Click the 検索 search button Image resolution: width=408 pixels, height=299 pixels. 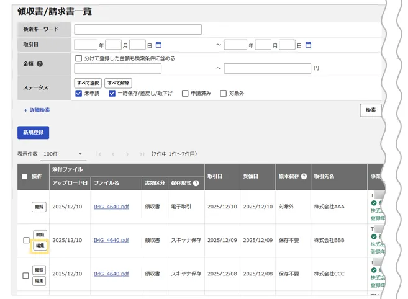(x=371, y=110)
